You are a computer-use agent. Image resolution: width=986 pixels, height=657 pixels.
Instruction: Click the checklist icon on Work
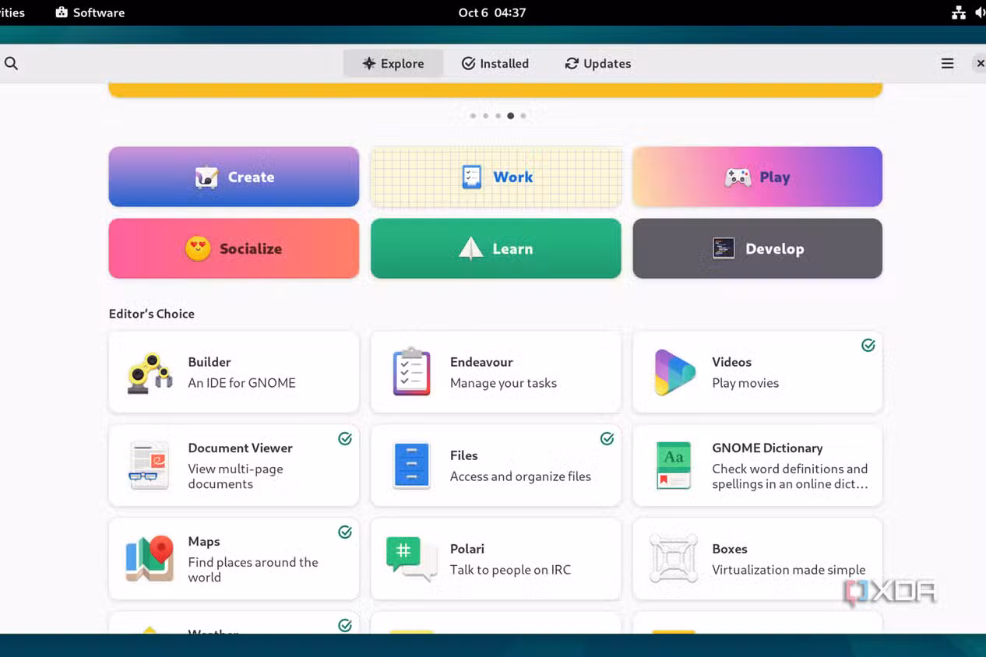pyautogui.click(x=471, y=177)
